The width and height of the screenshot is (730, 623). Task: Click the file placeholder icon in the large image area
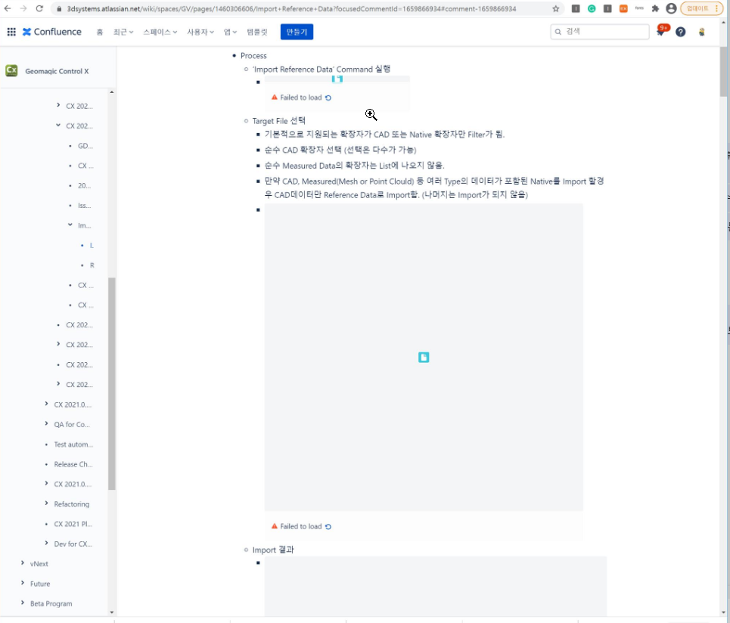pyautogui.click(x=424, y=358)
